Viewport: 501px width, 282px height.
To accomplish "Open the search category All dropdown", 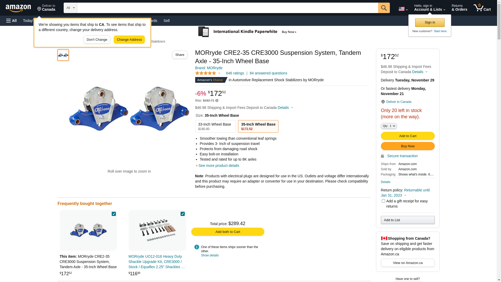I will click(x=70, y=8).
